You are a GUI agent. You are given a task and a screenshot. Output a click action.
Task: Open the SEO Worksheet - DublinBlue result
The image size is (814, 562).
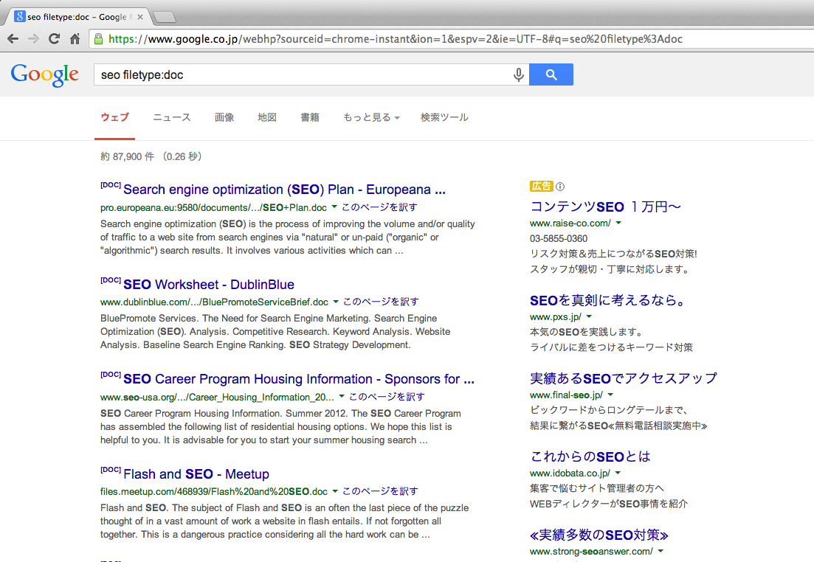[209, 285]
